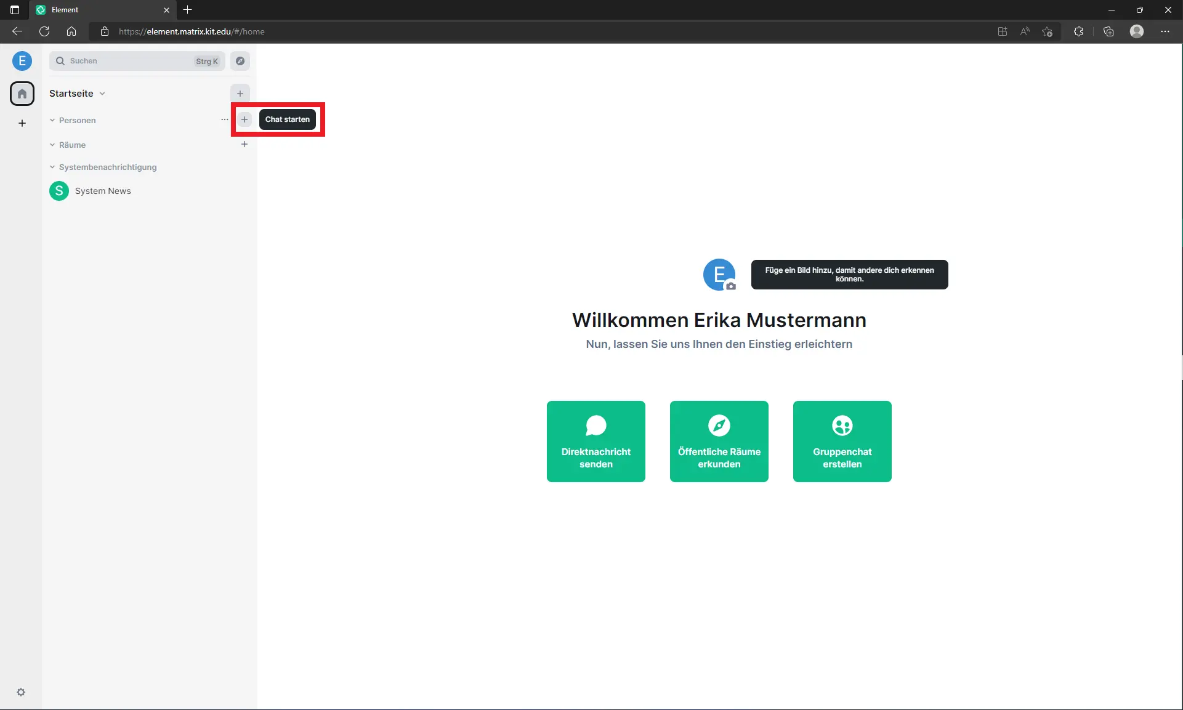Image resolution: width=1183 pixels, height=710 pixels.
Task: Click the Direktnachricht senden card
Action: (x=596, y=442)
